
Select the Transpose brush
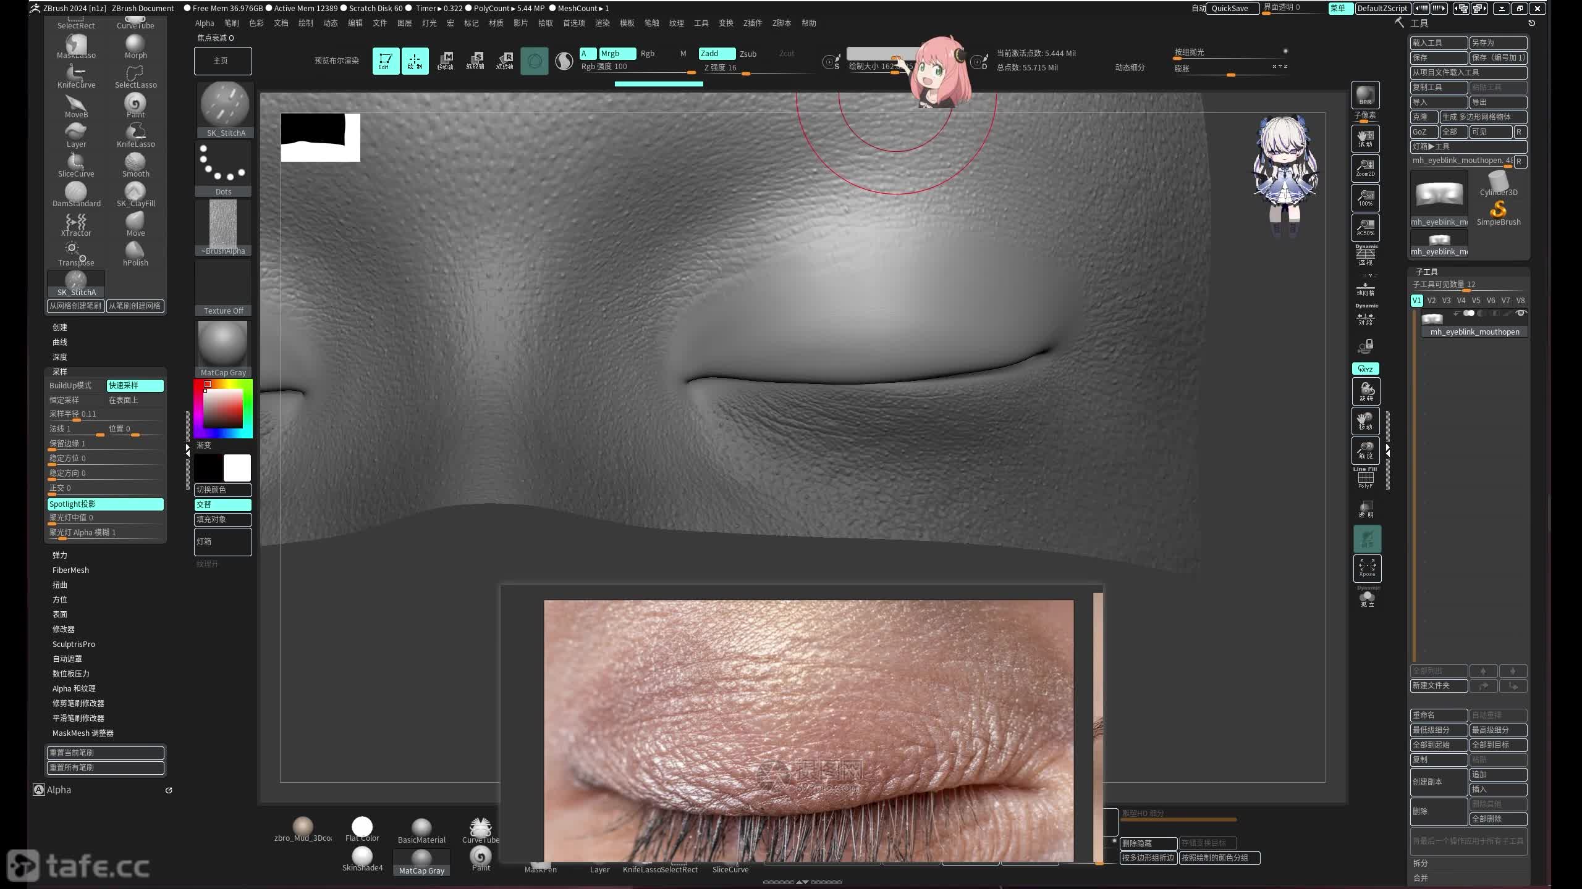(76, 254)
